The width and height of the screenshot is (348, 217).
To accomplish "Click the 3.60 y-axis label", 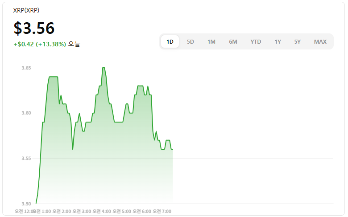I will (x=26, y=113).
